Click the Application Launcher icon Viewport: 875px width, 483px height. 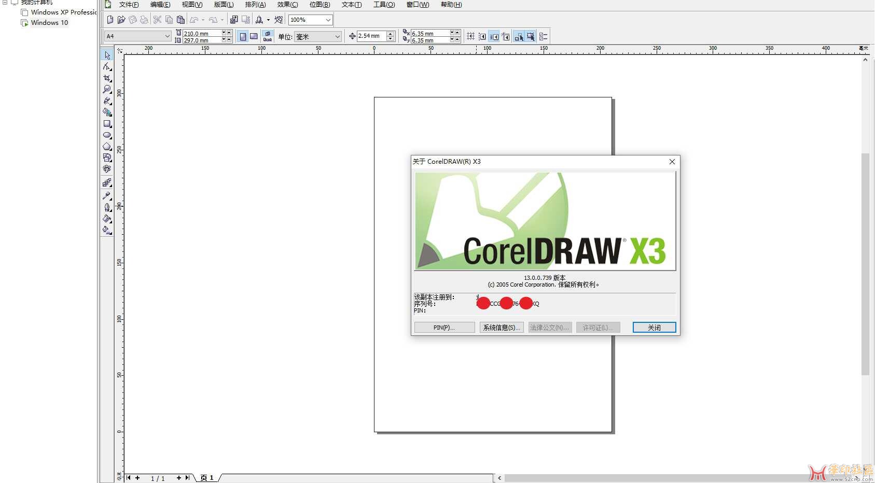pos(259,20)
